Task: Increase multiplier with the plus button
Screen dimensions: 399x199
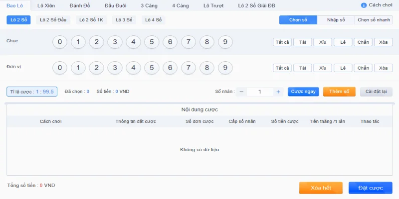Action: [278, 92]
